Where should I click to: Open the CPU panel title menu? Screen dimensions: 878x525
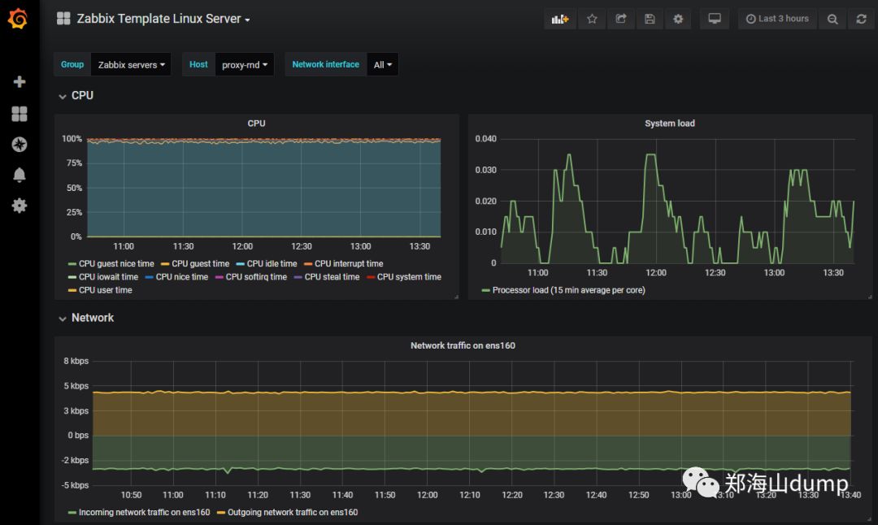pos(256,124)
